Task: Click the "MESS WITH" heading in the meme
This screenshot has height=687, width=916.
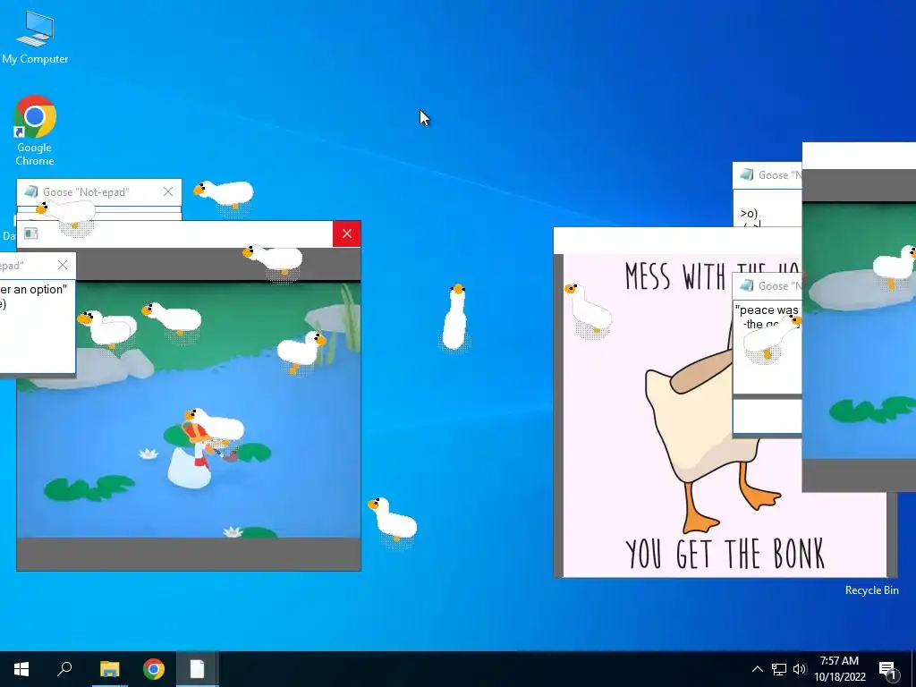Action: (676, 276)
